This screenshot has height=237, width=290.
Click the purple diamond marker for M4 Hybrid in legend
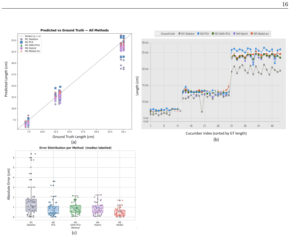21,48
